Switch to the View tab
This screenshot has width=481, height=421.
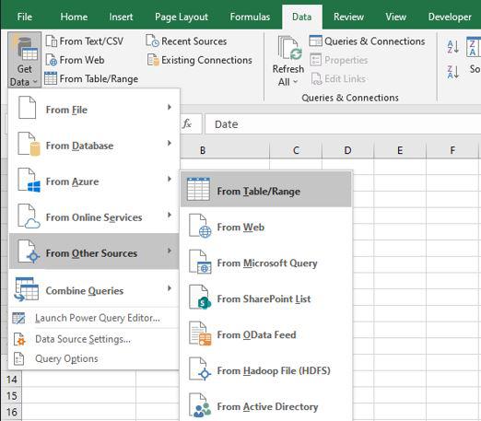[x=396, y=17]
